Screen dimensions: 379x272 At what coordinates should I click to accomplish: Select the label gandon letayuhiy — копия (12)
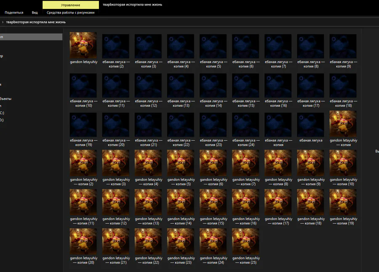pyautogui.click(x=116, y=221)
